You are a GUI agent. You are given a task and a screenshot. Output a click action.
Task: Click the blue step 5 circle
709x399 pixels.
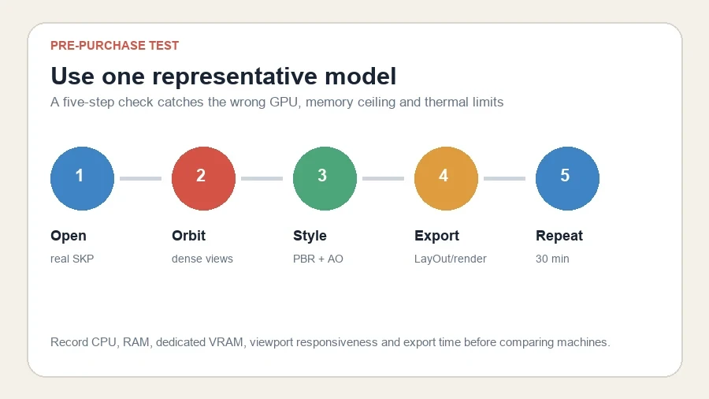point(567,178)
